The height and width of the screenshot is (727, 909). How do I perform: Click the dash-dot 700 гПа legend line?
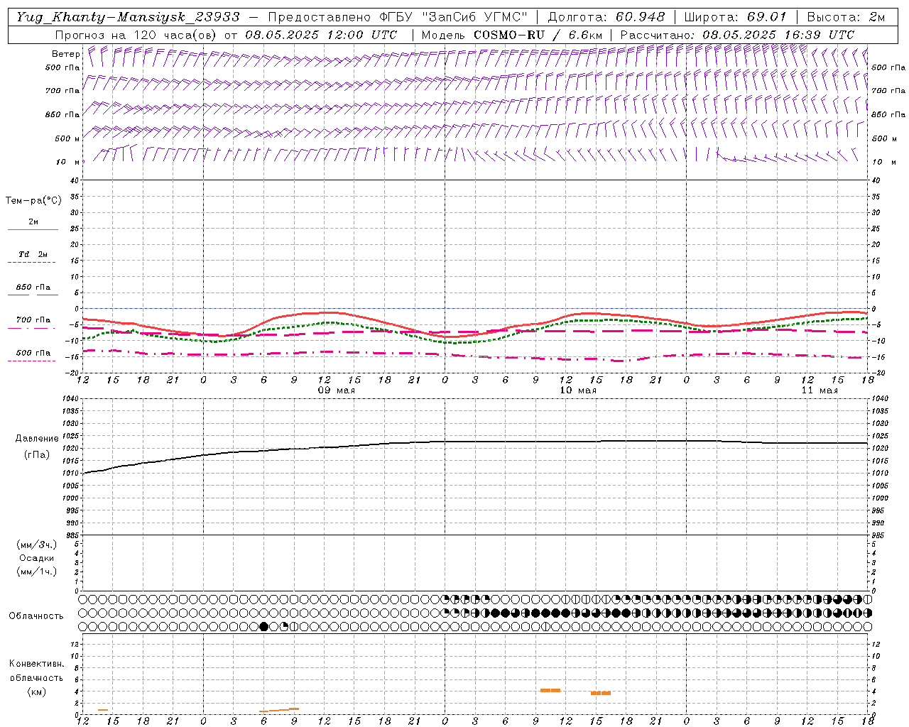[31, 328]
